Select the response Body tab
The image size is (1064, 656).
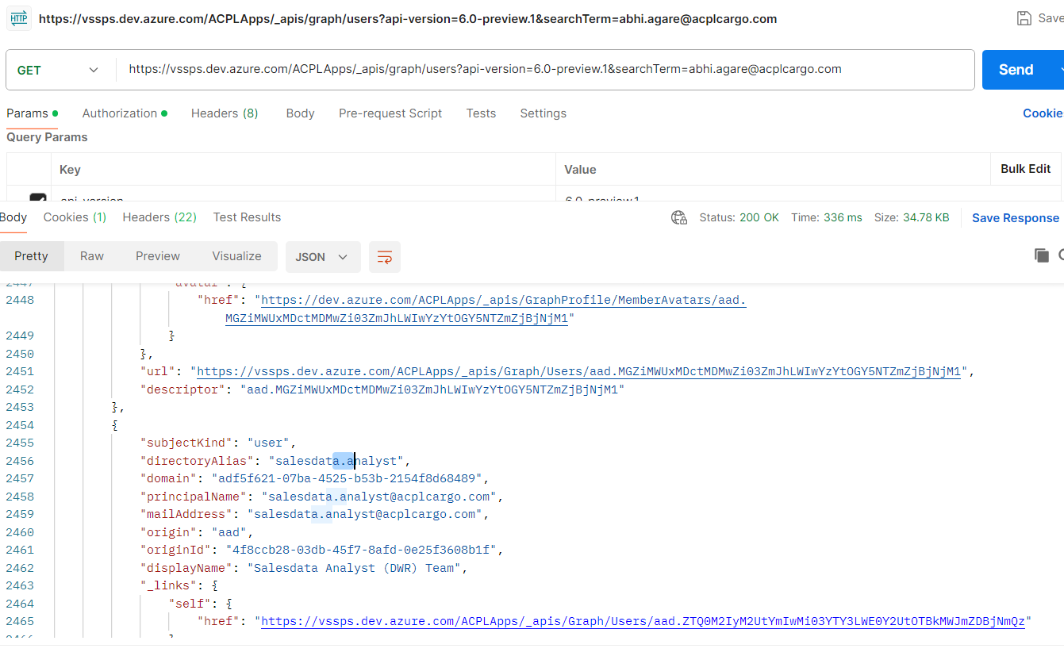(13, 217)
